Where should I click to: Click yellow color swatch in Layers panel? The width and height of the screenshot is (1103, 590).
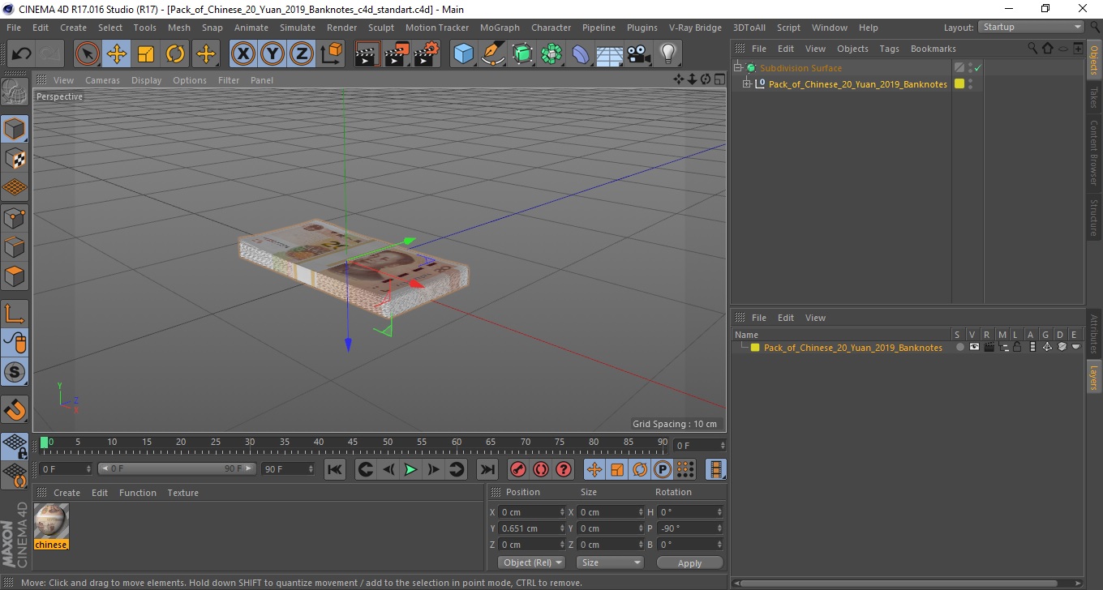755,348
